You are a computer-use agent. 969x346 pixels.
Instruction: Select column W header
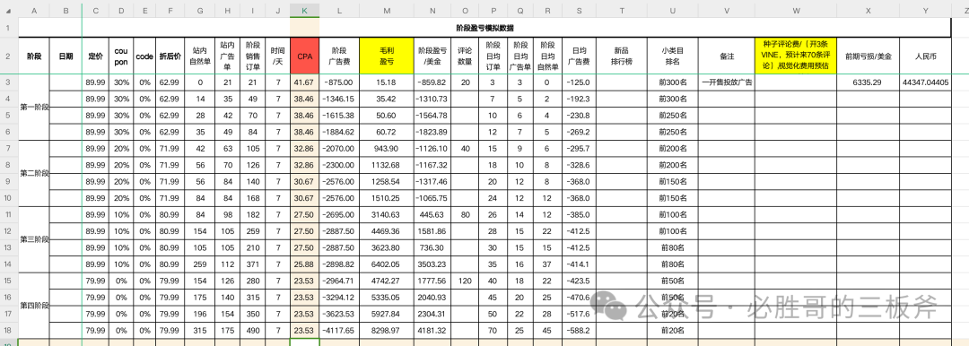[x=795, y=11]
